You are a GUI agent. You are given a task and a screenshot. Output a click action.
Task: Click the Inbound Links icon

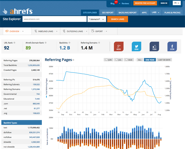coord(36,31)
